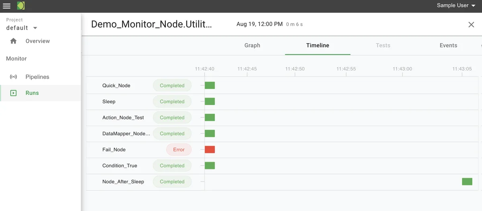
Task: Click the Condition_True green timeline bar
Action: 210,166
